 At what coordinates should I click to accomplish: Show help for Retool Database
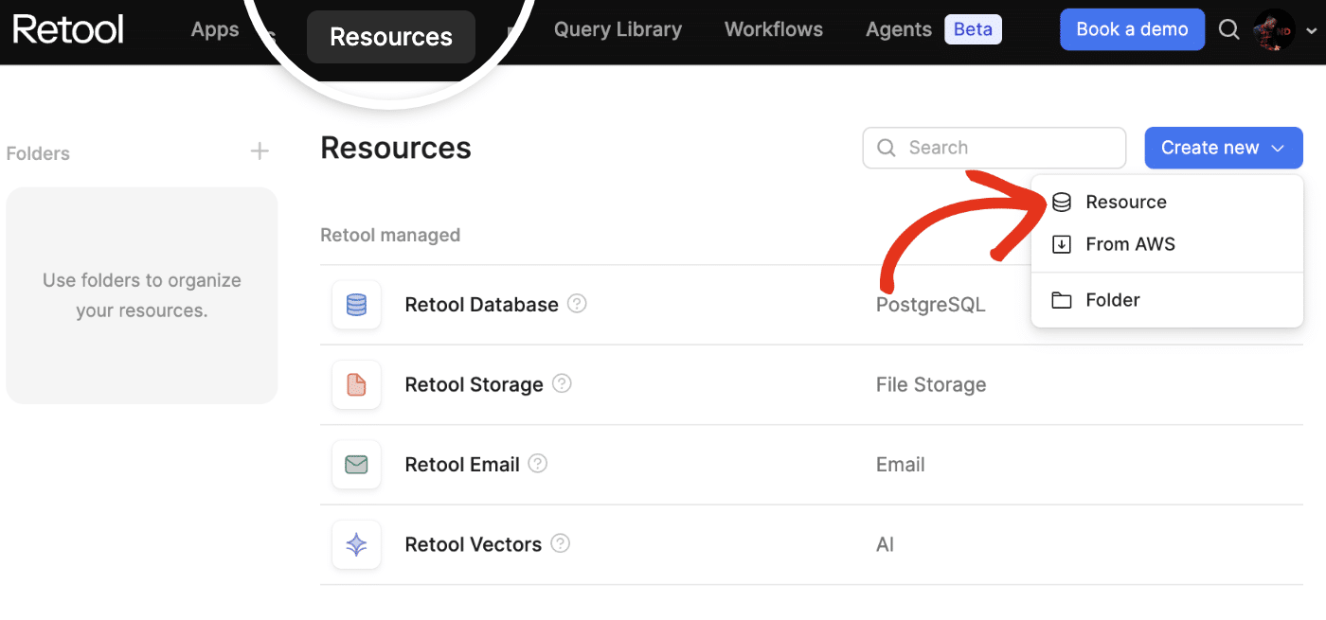click(577, 304)
